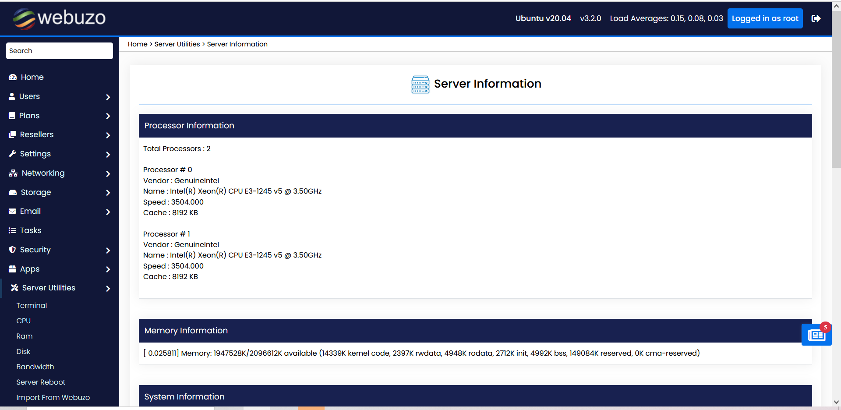This screenshot has height=410, width=841.
Task: Expand the Plans menu chevron
Action: tap(108, 116)
